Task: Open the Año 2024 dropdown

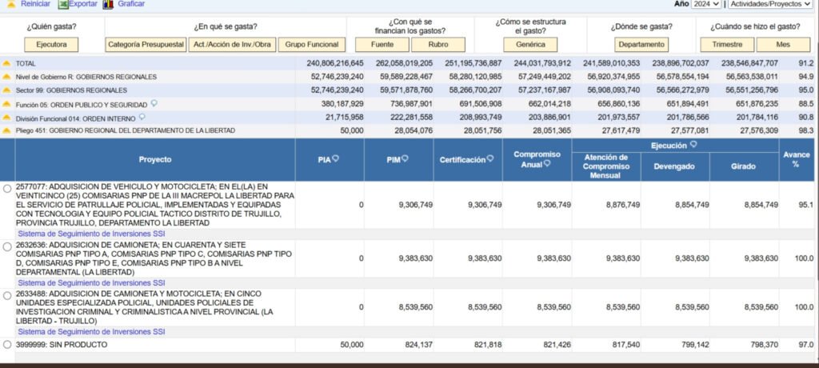Action: [x=705, y=4]
